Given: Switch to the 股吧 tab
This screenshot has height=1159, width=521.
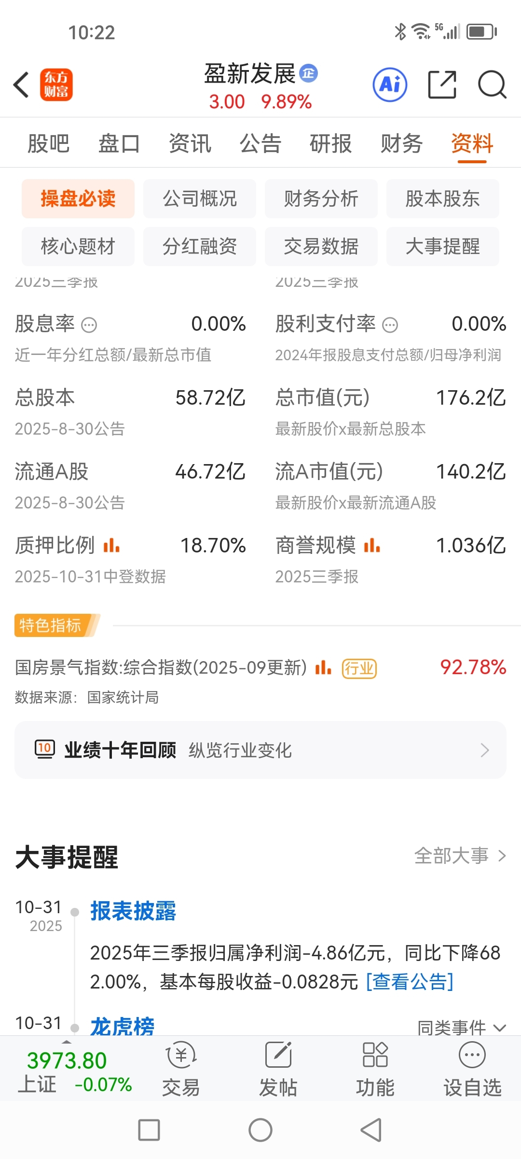Looking at the screenshot, I should (48, 143).
